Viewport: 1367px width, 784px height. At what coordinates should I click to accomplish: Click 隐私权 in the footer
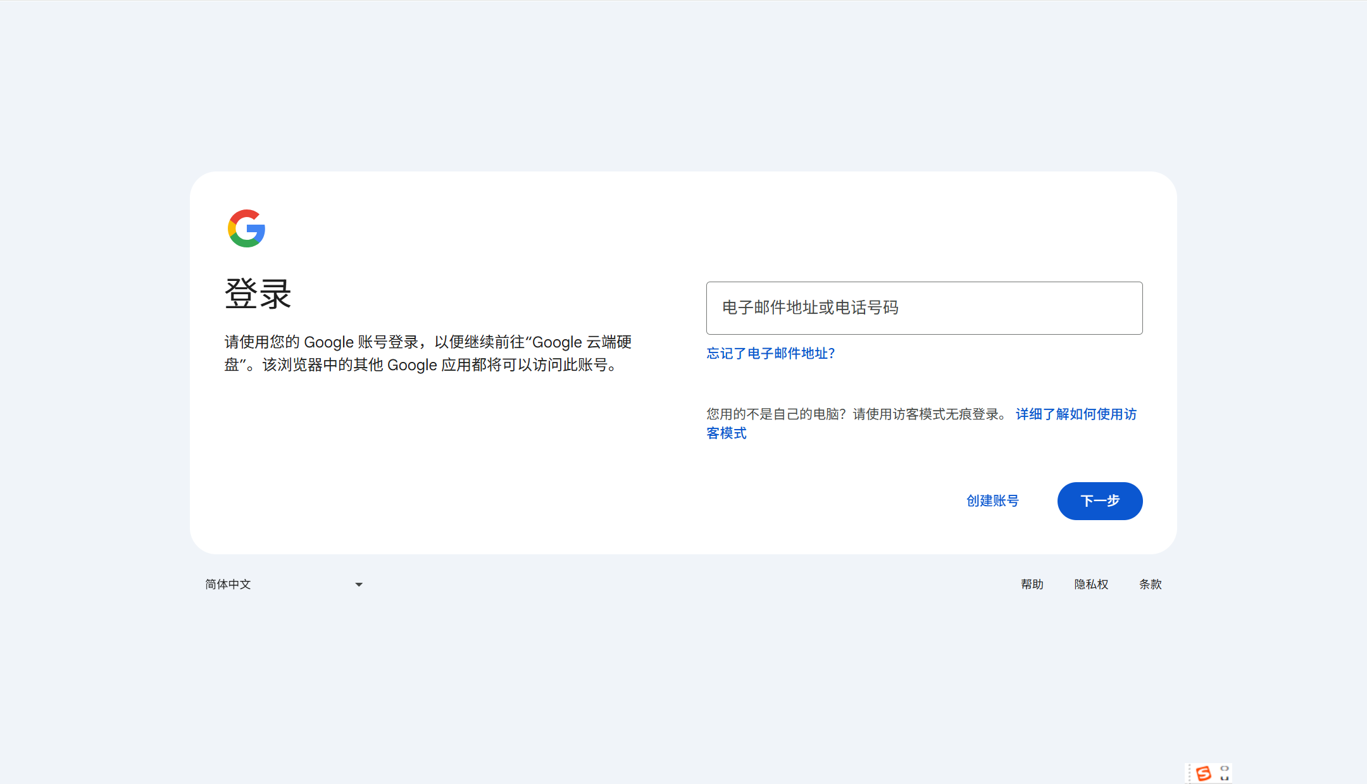(x=1091, y=584)
